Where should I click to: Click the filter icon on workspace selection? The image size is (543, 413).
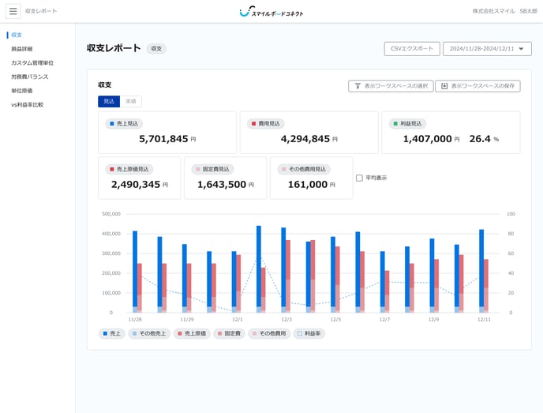pos(358,86)
